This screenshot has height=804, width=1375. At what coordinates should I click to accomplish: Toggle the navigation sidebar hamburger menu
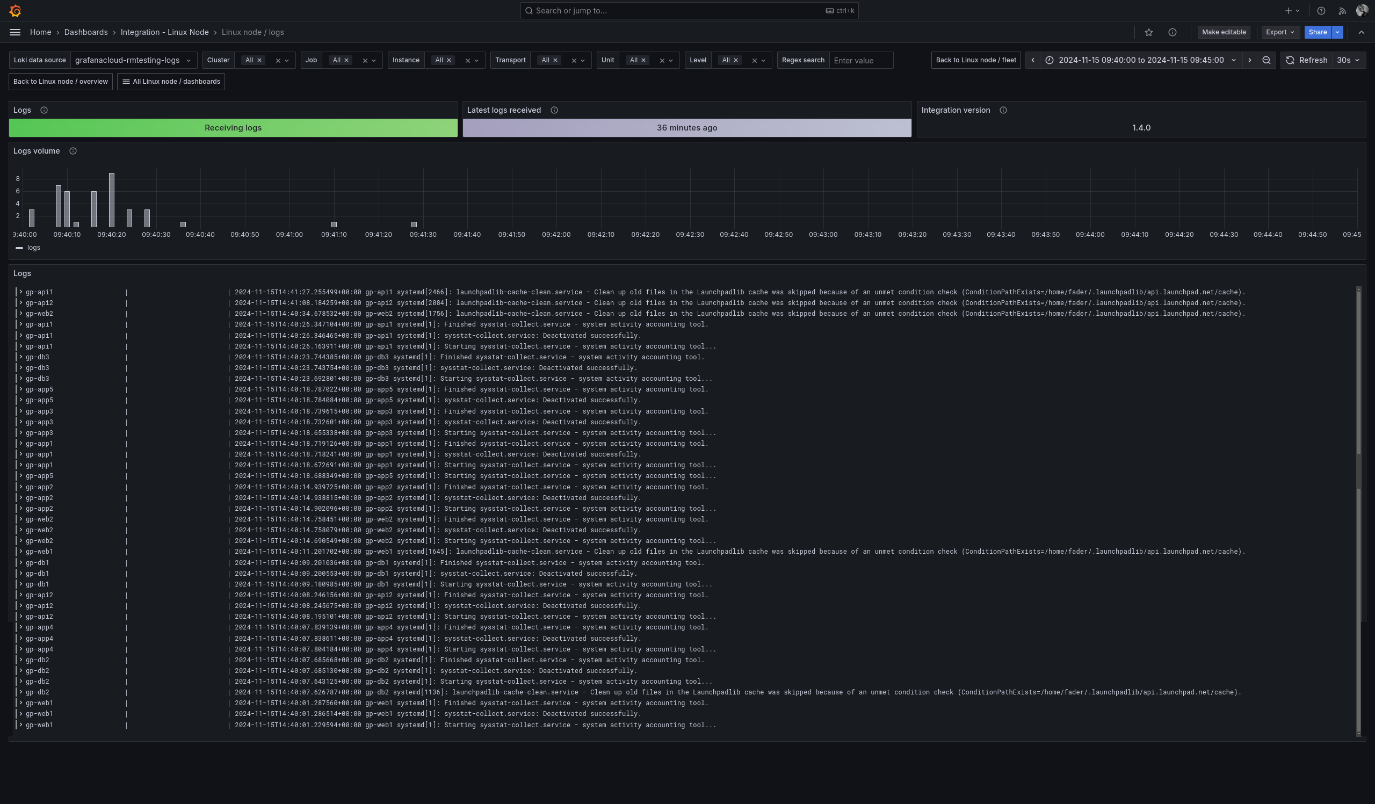(15, 32)
